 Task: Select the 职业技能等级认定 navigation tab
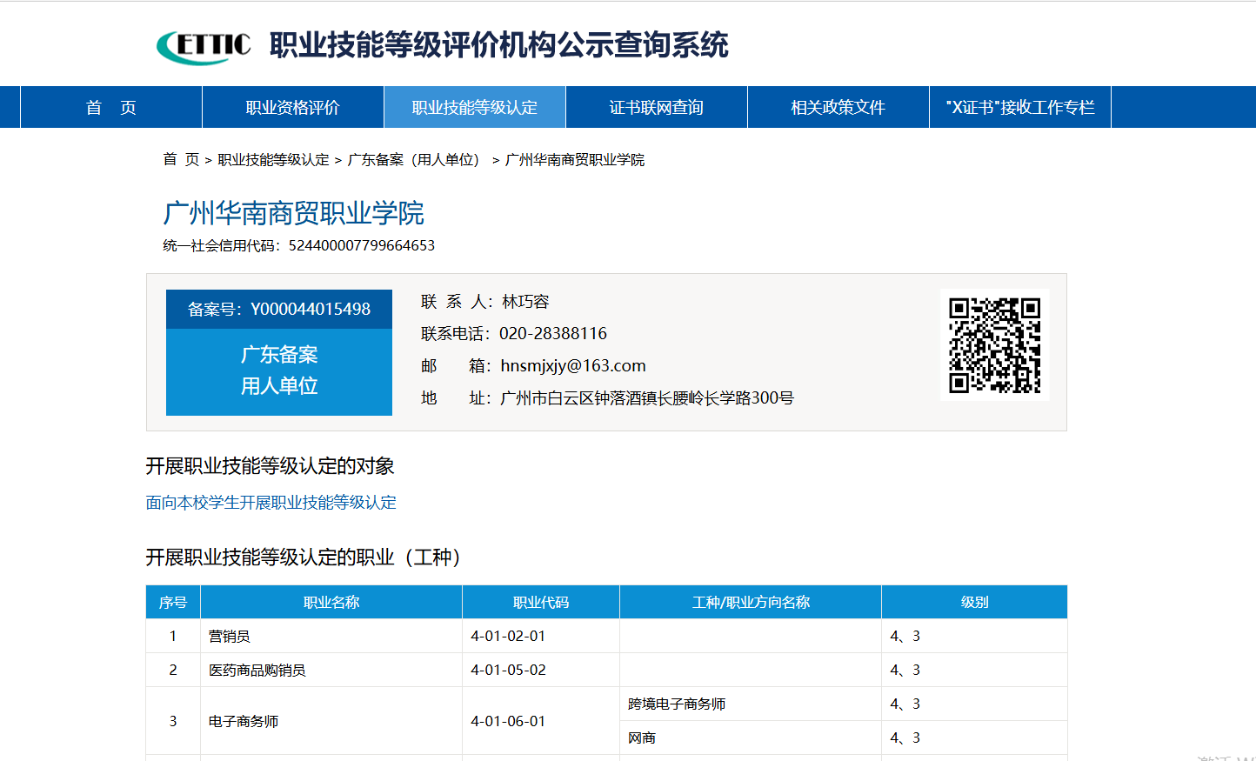click(x=475, y=108)
